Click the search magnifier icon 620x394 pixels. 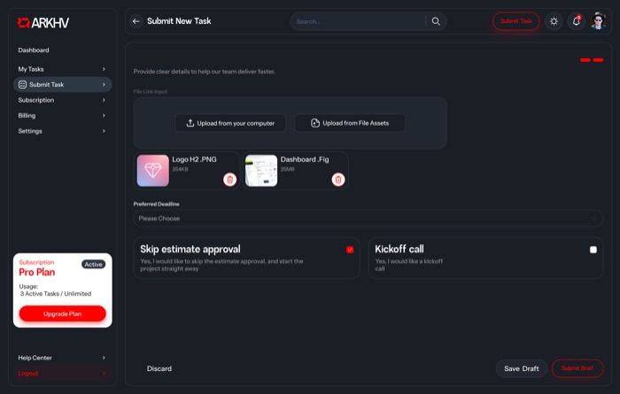coord(436,21)
